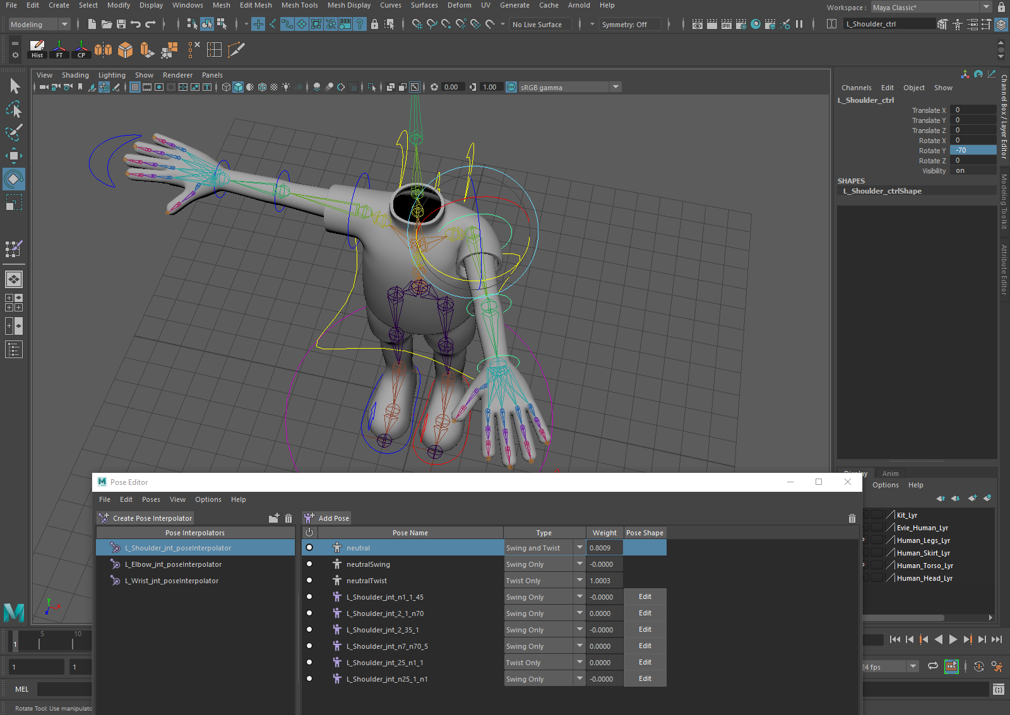Pause the viewport evaluation
The width and height of the screenshot is (1010, 715).
click(799, 24)
